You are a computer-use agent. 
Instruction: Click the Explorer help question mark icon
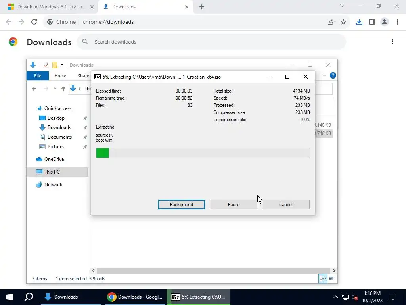click(333, 75)
